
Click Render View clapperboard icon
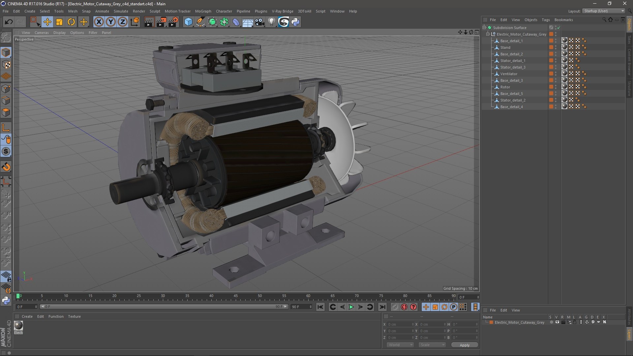pos(149,22)
